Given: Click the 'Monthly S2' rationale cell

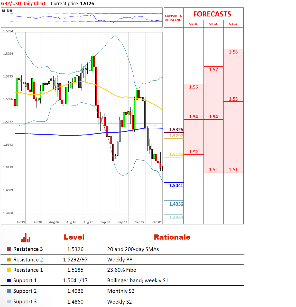Looking at the screenshot, I should pyautogui.click(x=121, y=291).
